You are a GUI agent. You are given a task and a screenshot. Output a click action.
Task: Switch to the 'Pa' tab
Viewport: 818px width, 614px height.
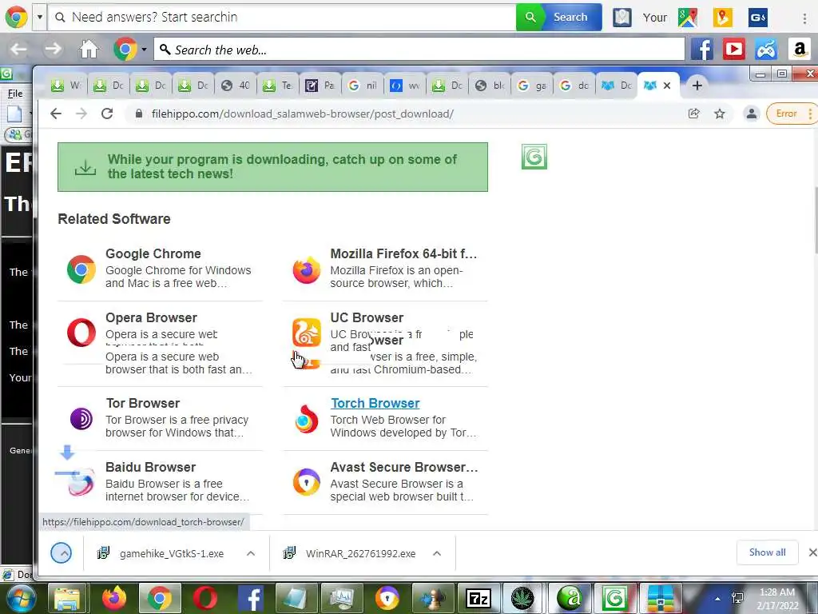tap(321, 85)
